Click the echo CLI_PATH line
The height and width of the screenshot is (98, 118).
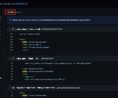pos(58,63)
